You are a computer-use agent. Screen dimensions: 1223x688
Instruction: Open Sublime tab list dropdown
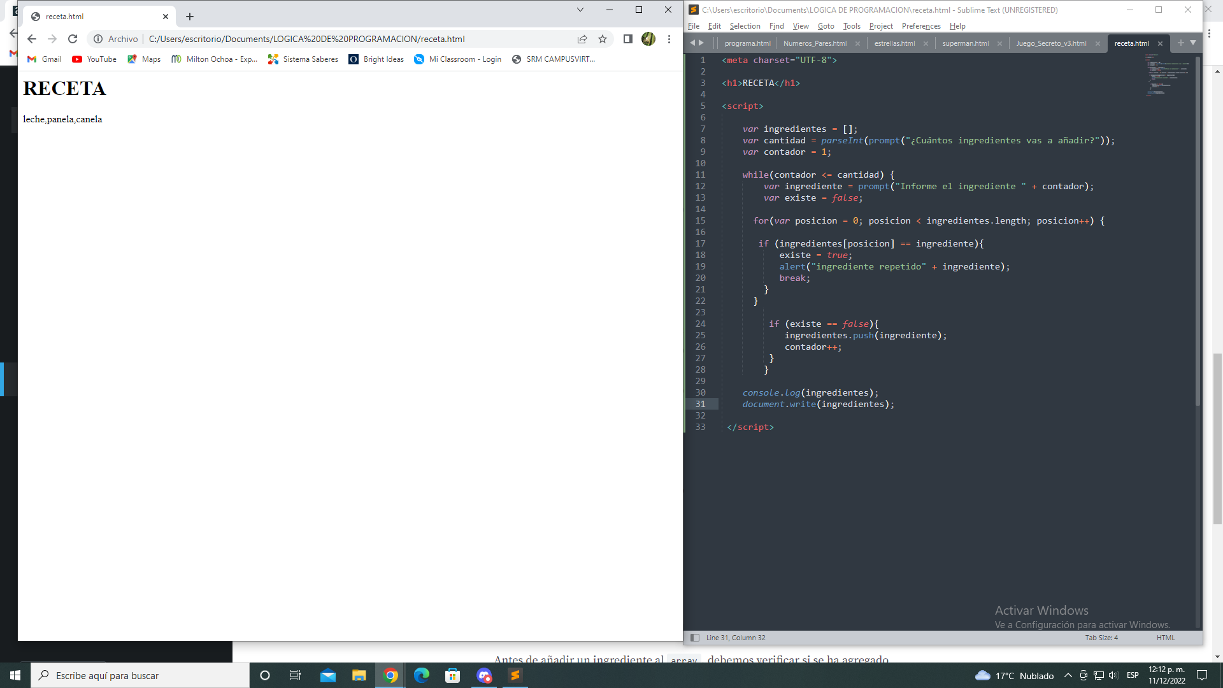pos(1193,43)
